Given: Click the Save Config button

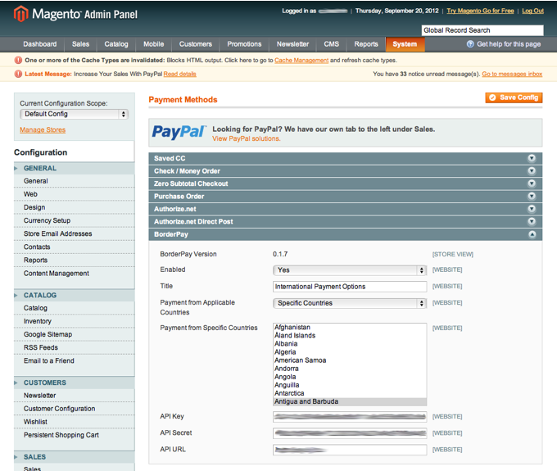Looking at the screenshot, I should coord(514,97).
